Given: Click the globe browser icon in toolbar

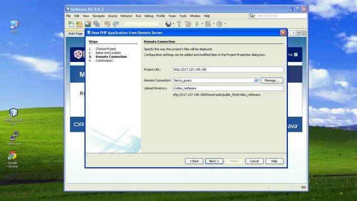Looking at the screenshot, I should (168, 23).
